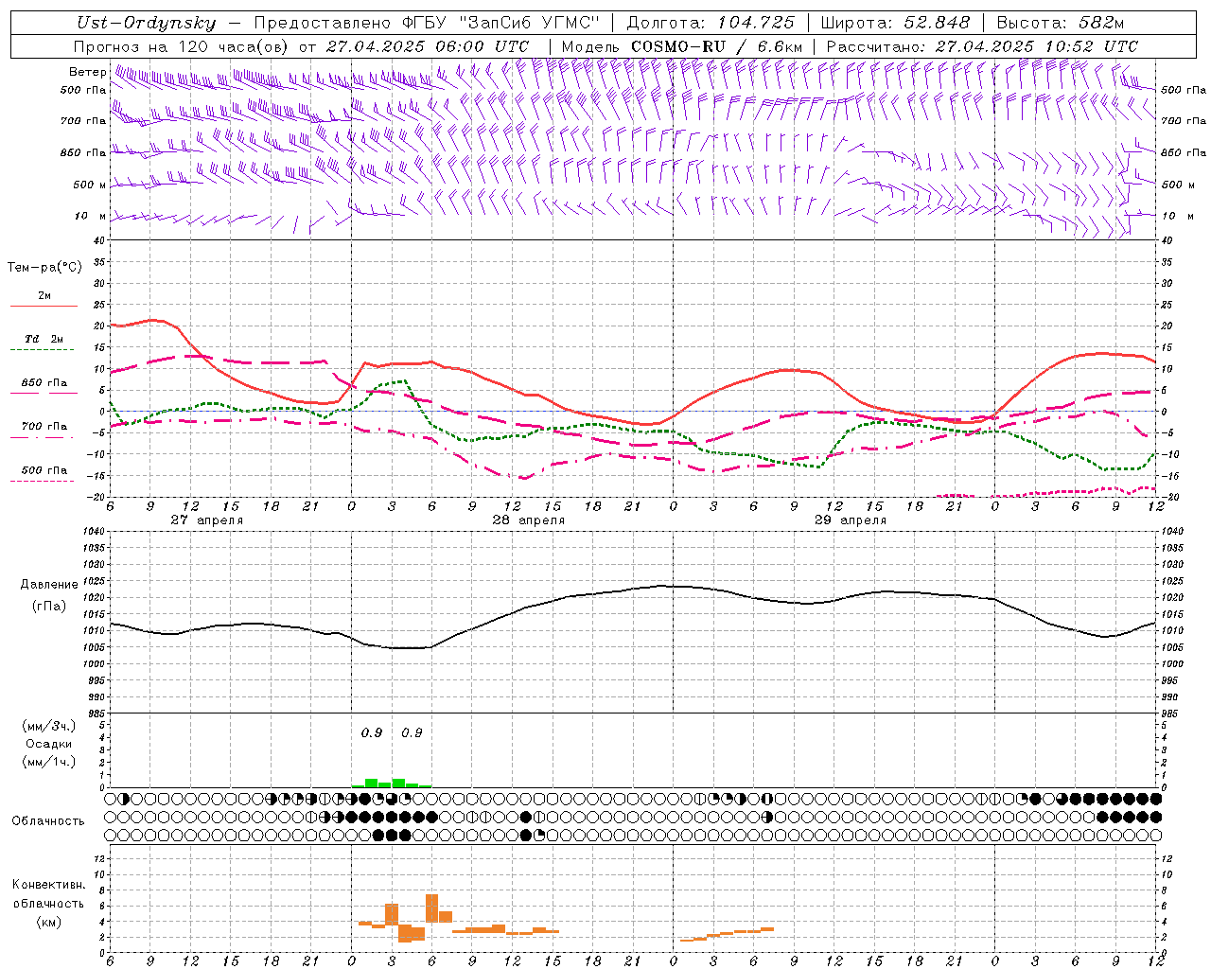Click the elevation text Высота: 582м
This screenshot has height=969, width=1211.
(x=1061, y=23)
